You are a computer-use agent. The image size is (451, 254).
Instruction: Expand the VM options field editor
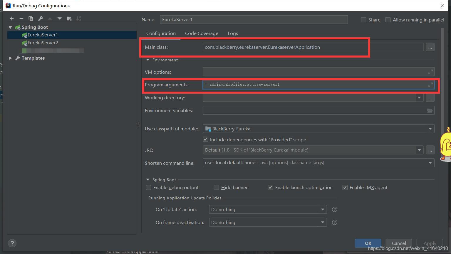click(x=430, y=72)
